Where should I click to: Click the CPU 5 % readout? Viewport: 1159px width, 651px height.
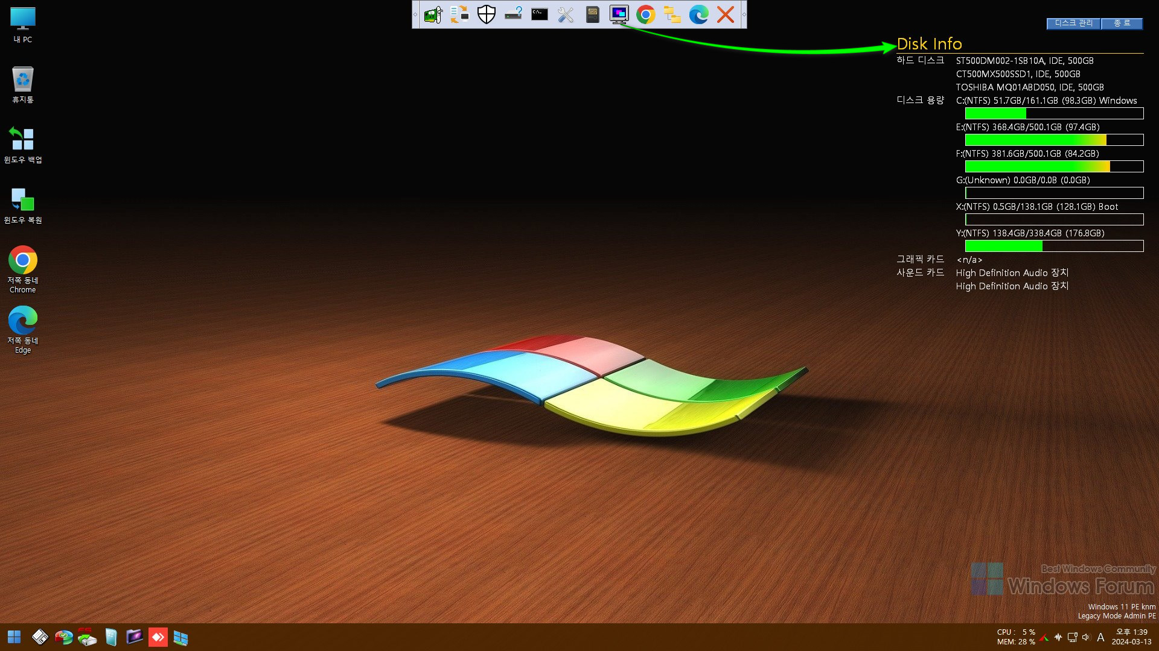(x=1016, y=632)
